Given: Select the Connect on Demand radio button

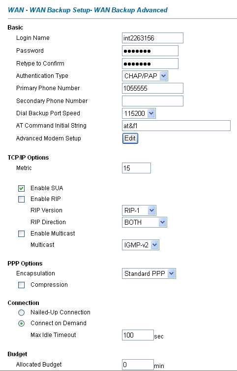Looking at the screenshot, I should tap(22, 323).
